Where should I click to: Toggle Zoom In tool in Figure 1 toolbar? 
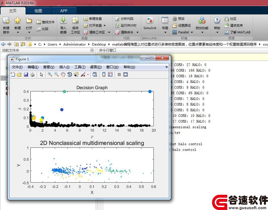click(x=50, y=74)
